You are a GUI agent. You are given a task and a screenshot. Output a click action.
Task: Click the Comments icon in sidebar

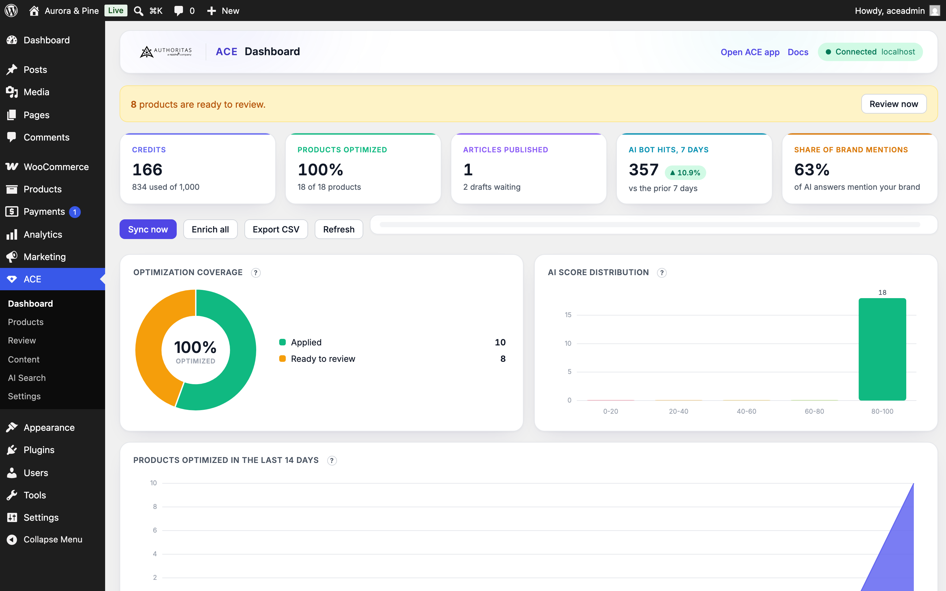[x=12, y=137]
